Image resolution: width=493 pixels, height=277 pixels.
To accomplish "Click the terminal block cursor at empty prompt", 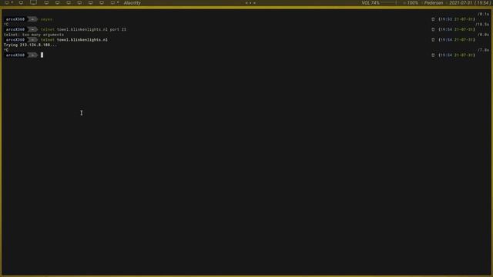I will pyautogui.click(x=42, y=55).
